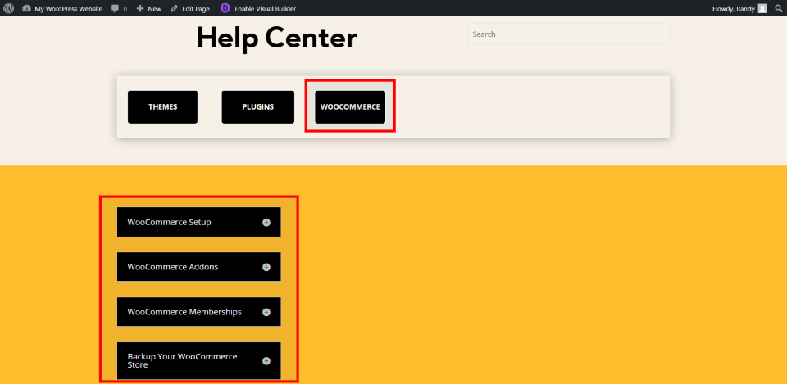Screen dimensions: 787x384
Task: Expand WooCommerce Addons with plus icon
Action: 266,267
